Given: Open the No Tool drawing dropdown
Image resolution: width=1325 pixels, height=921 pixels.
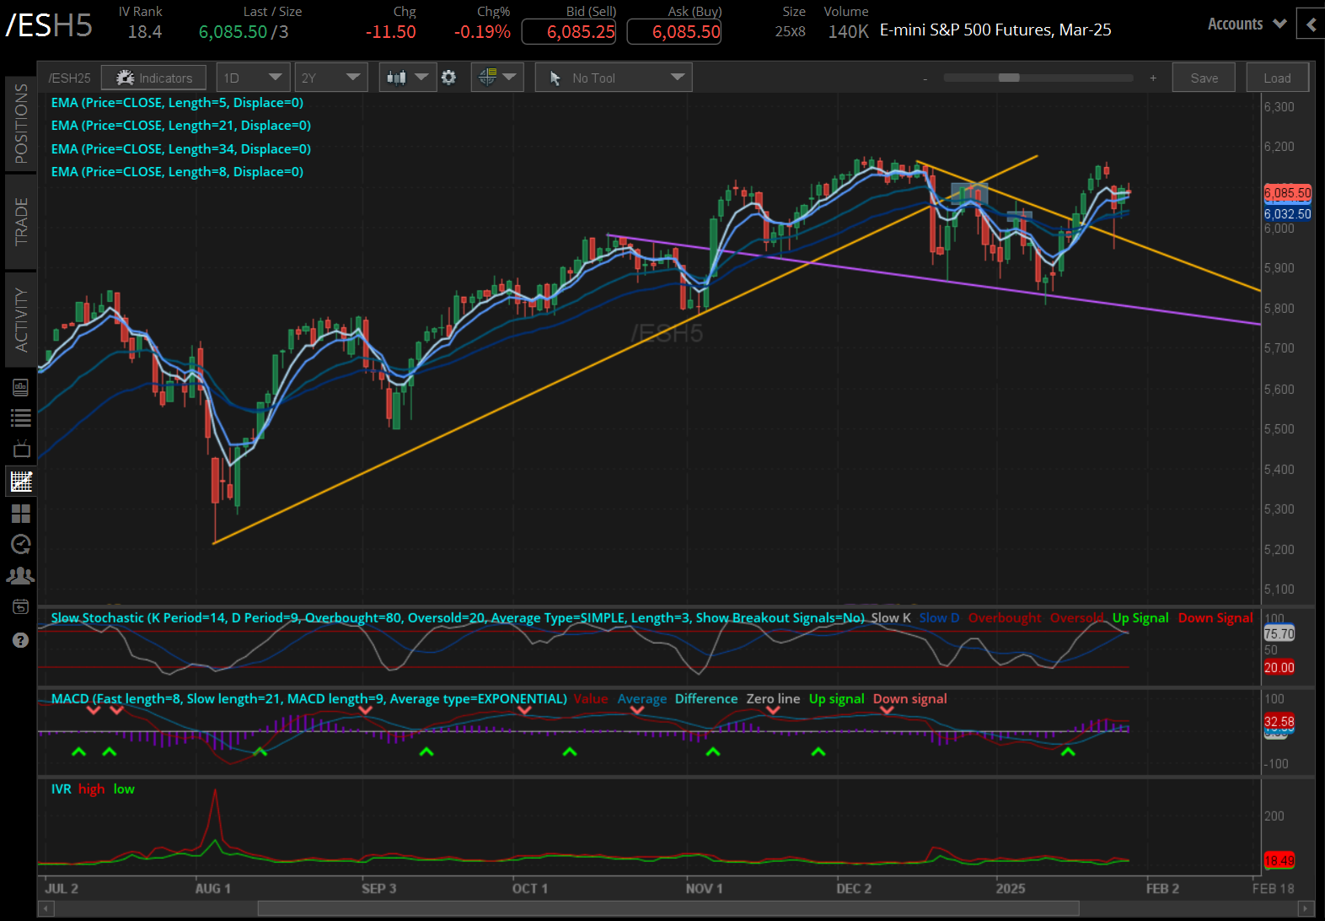Looking at the screenshot, I should tap(614, 78).
